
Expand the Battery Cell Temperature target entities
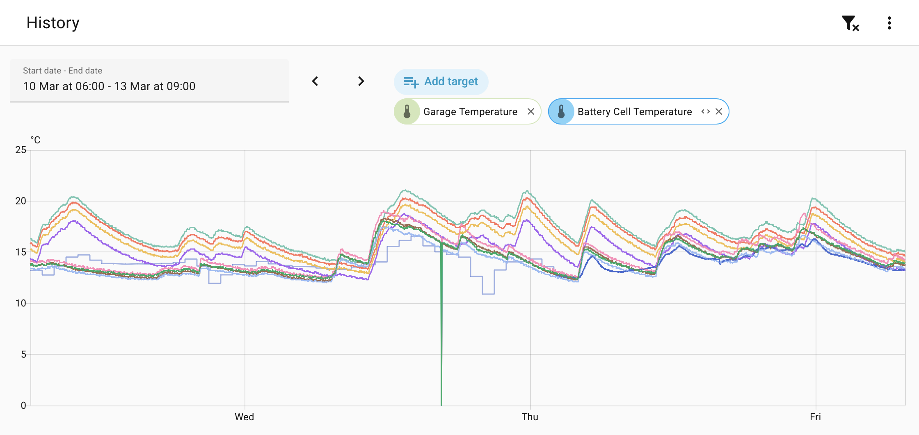click(x=705, y=111)
